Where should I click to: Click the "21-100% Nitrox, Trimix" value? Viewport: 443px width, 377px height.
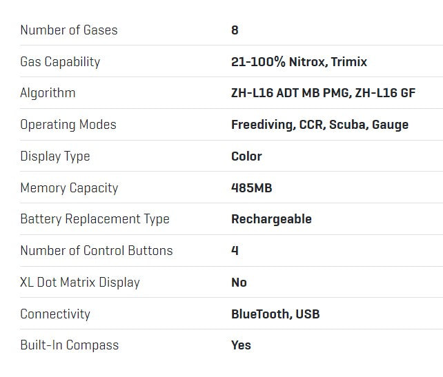[x=299, y=62]
